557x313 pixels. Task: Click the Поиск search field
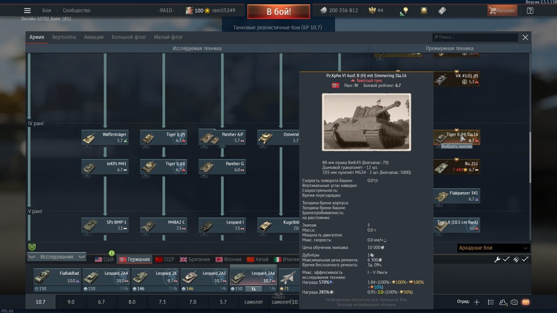coord(475,37)
